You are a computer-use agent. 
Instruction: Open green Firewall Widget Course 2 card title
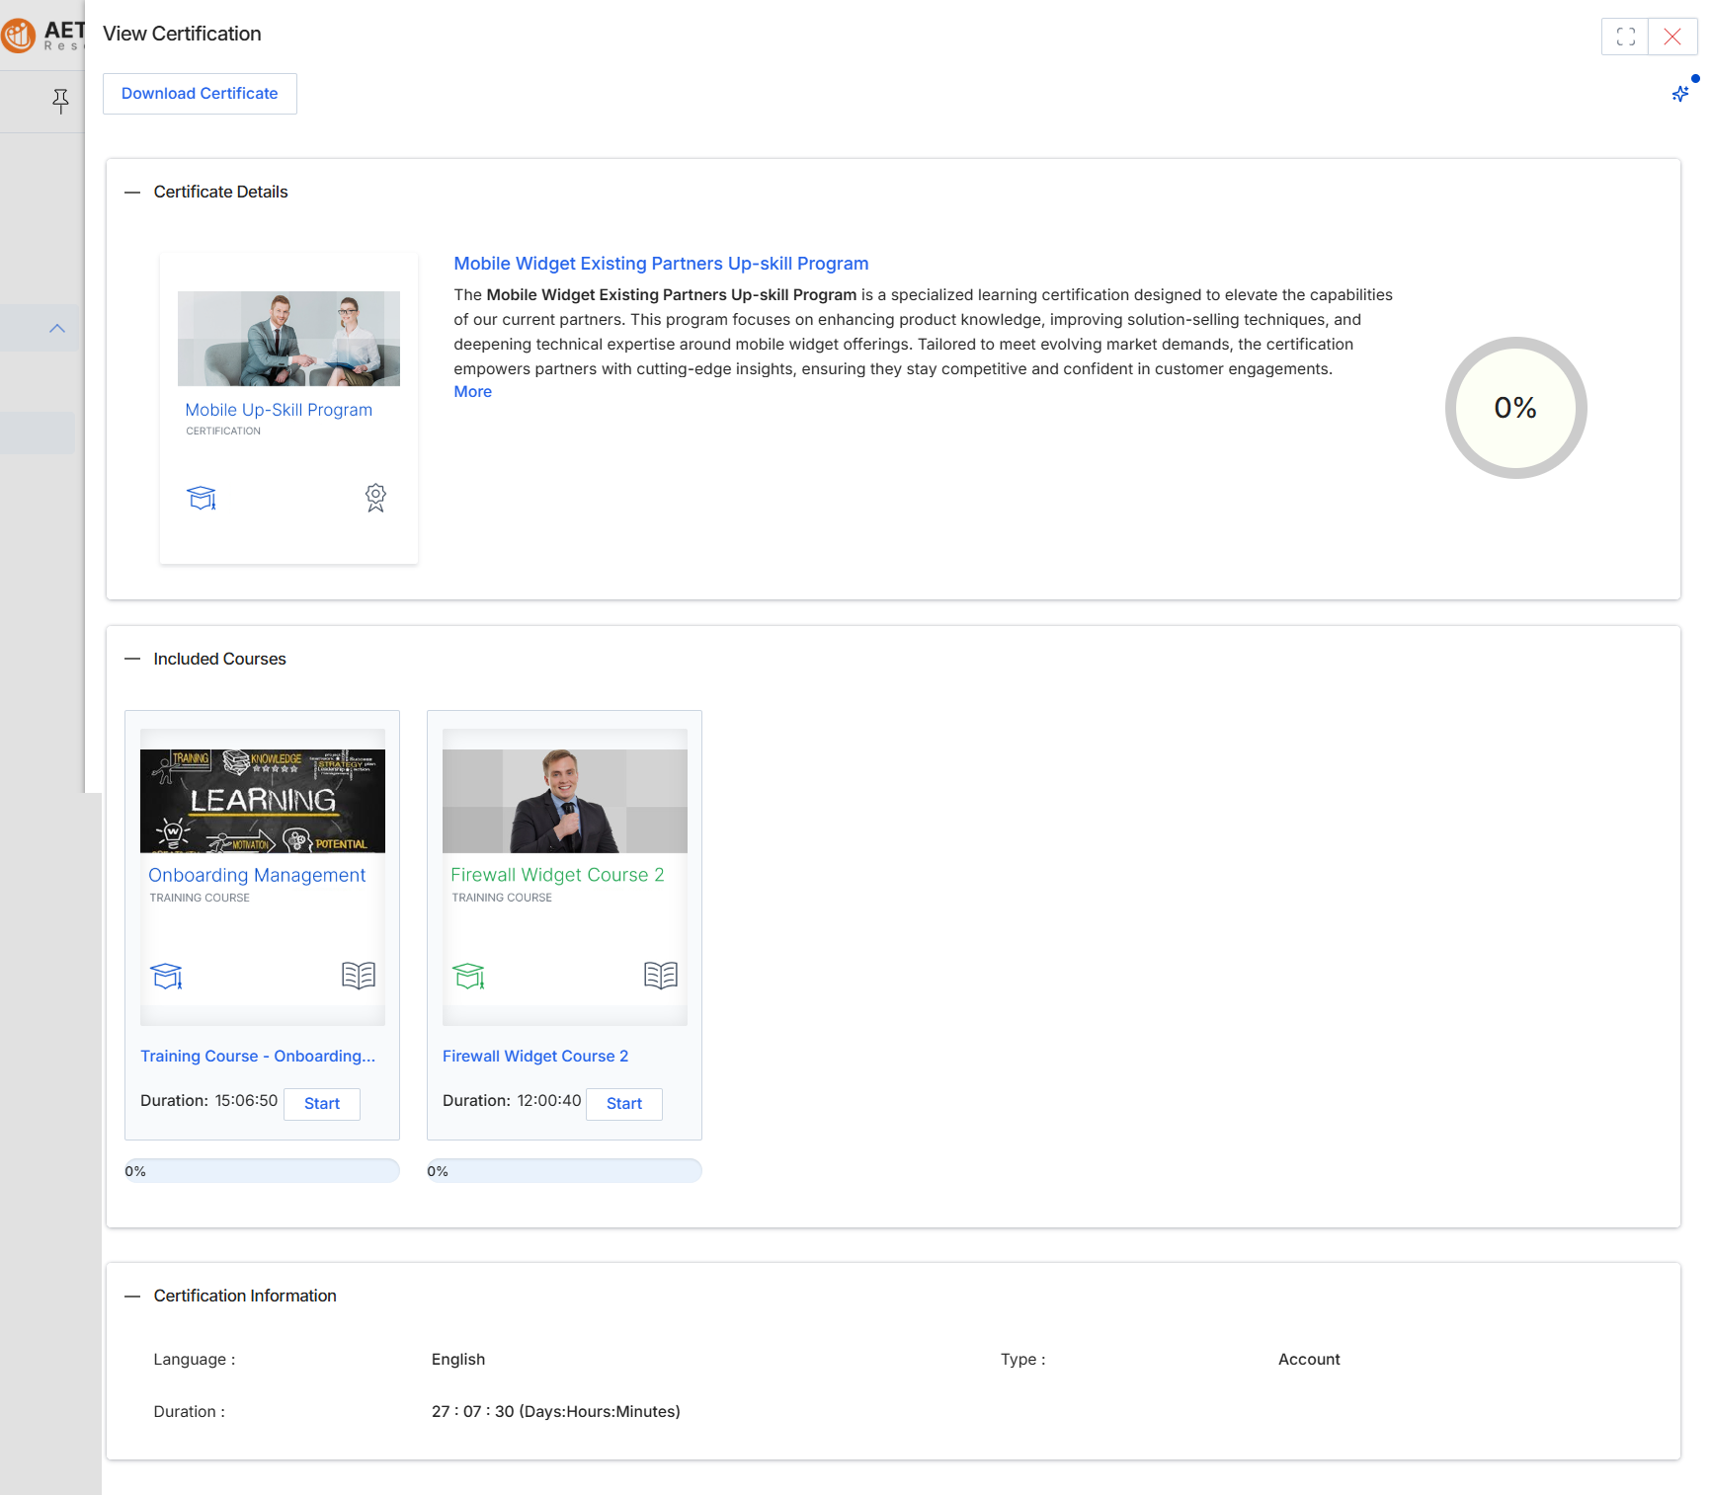557,875
